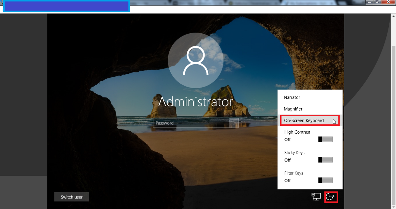This screenshot has width=396, height=209.
Task: Select Narrator from accessibility menu
Action: 310,97
